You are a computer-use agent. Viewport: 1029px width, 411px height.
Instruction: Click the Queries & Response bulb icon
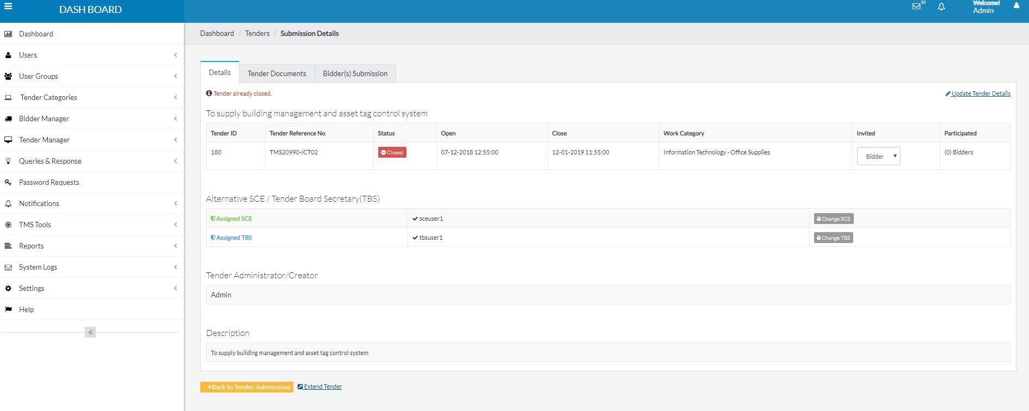[8, 161]
